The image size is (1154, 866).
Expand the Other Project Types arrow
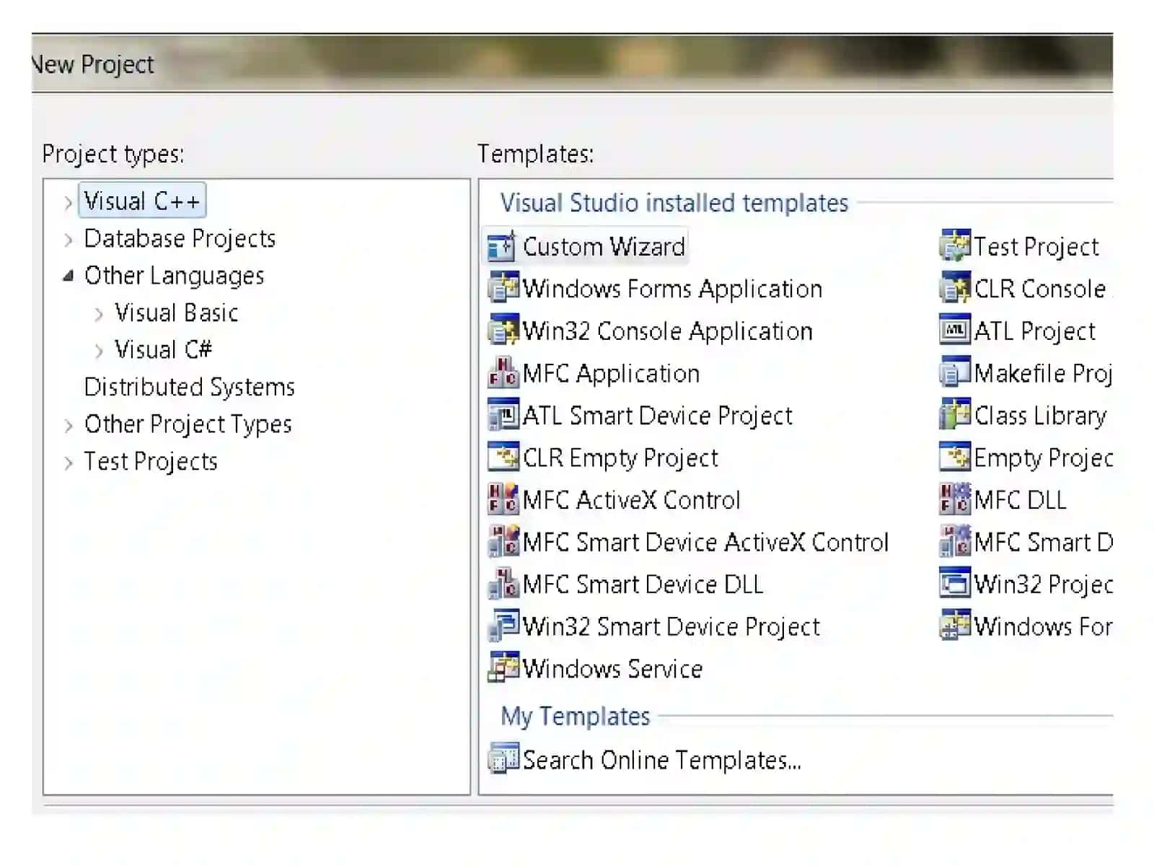(68, 425)
